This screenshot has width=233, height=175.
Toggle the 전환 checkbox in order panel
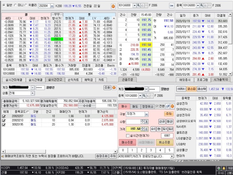157,106
